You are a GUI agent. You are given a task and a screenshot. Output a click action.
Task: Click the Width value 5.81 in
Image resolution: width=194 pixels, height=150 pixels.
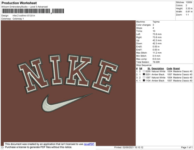coord(189,12)
